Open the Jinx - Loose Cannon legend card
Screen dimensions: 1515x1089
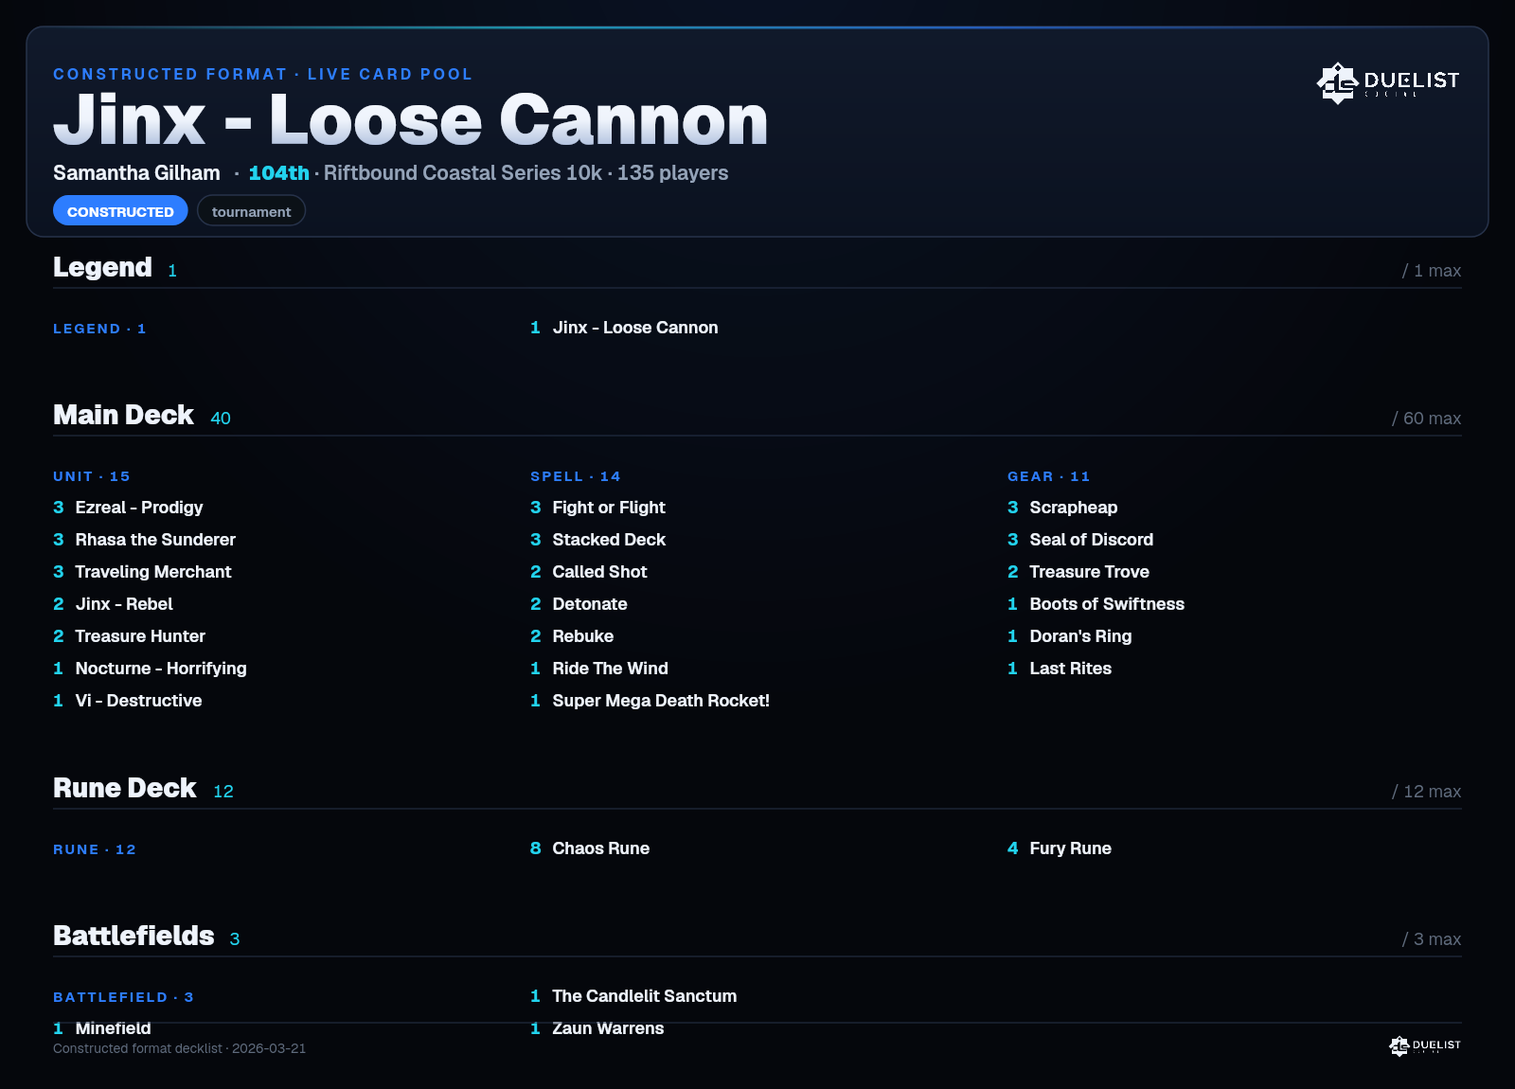coord(624,328)
